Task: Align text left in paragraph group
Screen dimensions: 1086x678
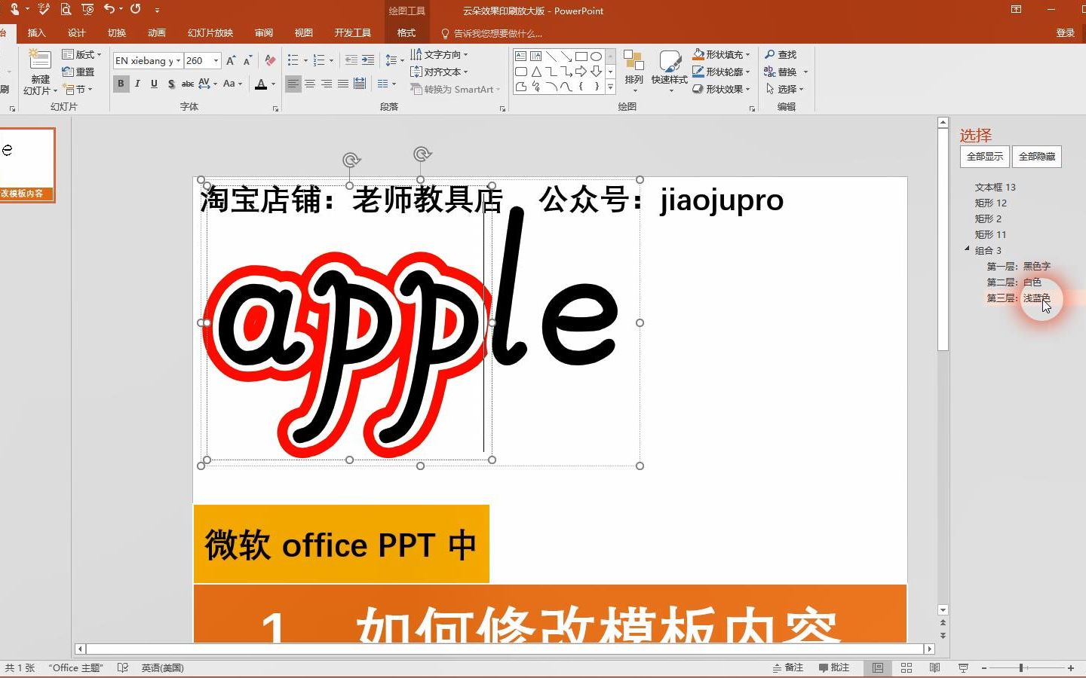Action: click(293, 84)
